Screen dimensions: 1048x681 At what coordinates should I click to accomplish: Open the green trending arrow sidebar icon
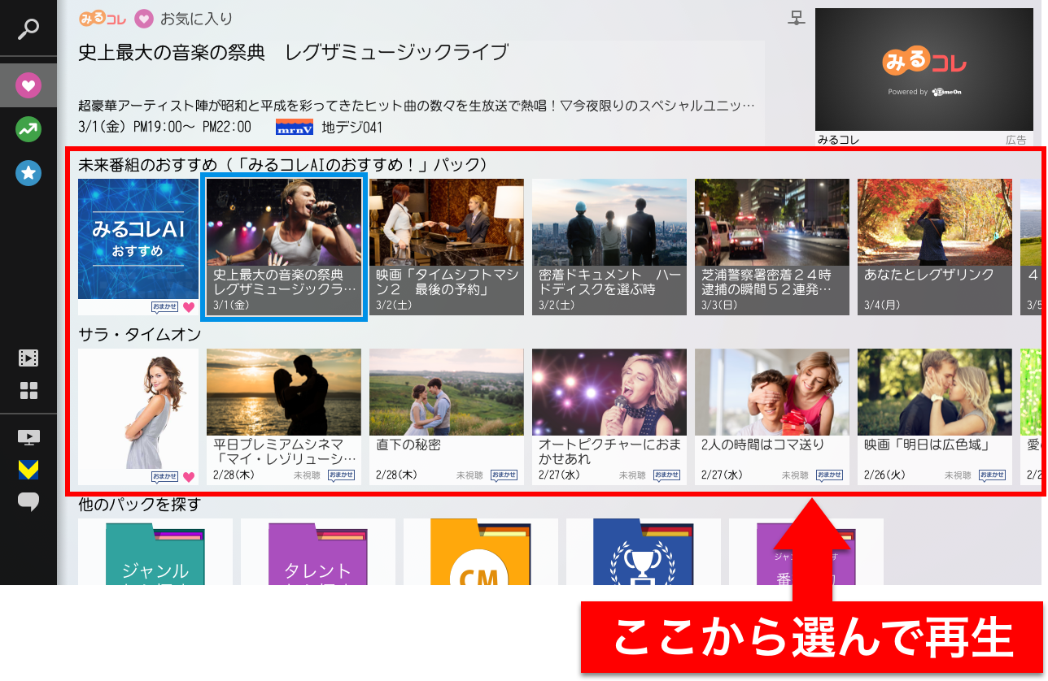pos(28,128)
